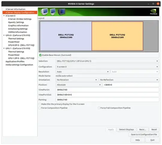Open nvidia-settings Configuration
This screenshot has width=162, height=145.
click(19, 65)
